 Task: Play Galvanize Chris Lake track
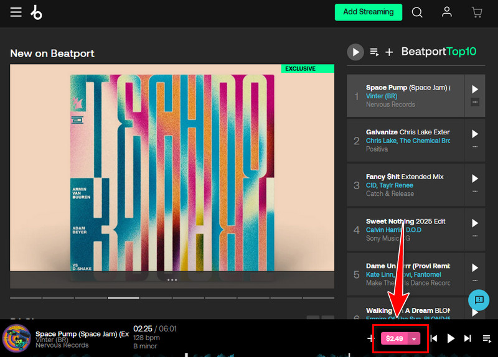475,134
